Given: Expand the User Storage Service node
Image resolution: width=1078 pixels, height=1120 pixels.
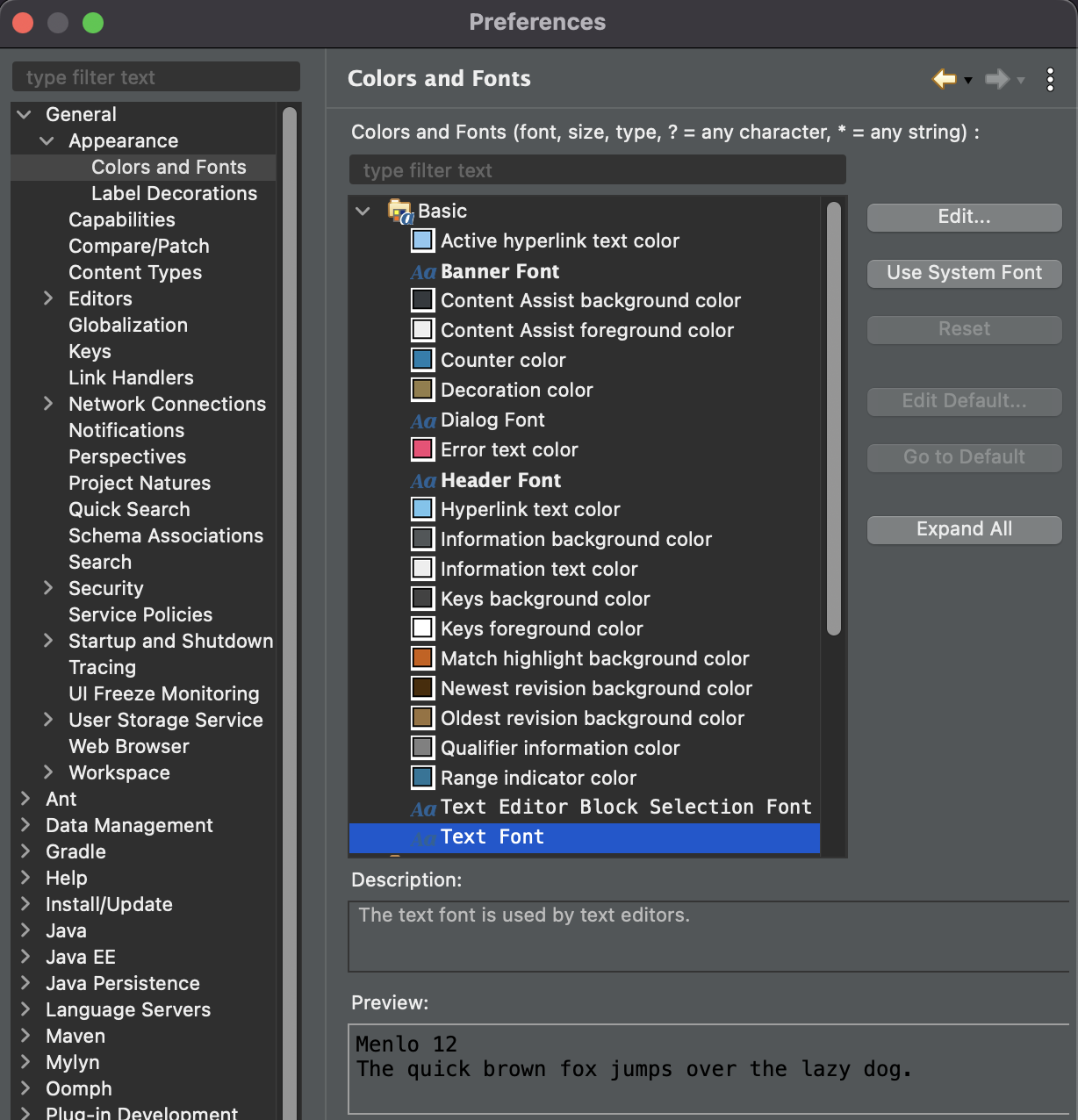Looking at the screenshot, I should pyautogui.click(x=48, y=720).
